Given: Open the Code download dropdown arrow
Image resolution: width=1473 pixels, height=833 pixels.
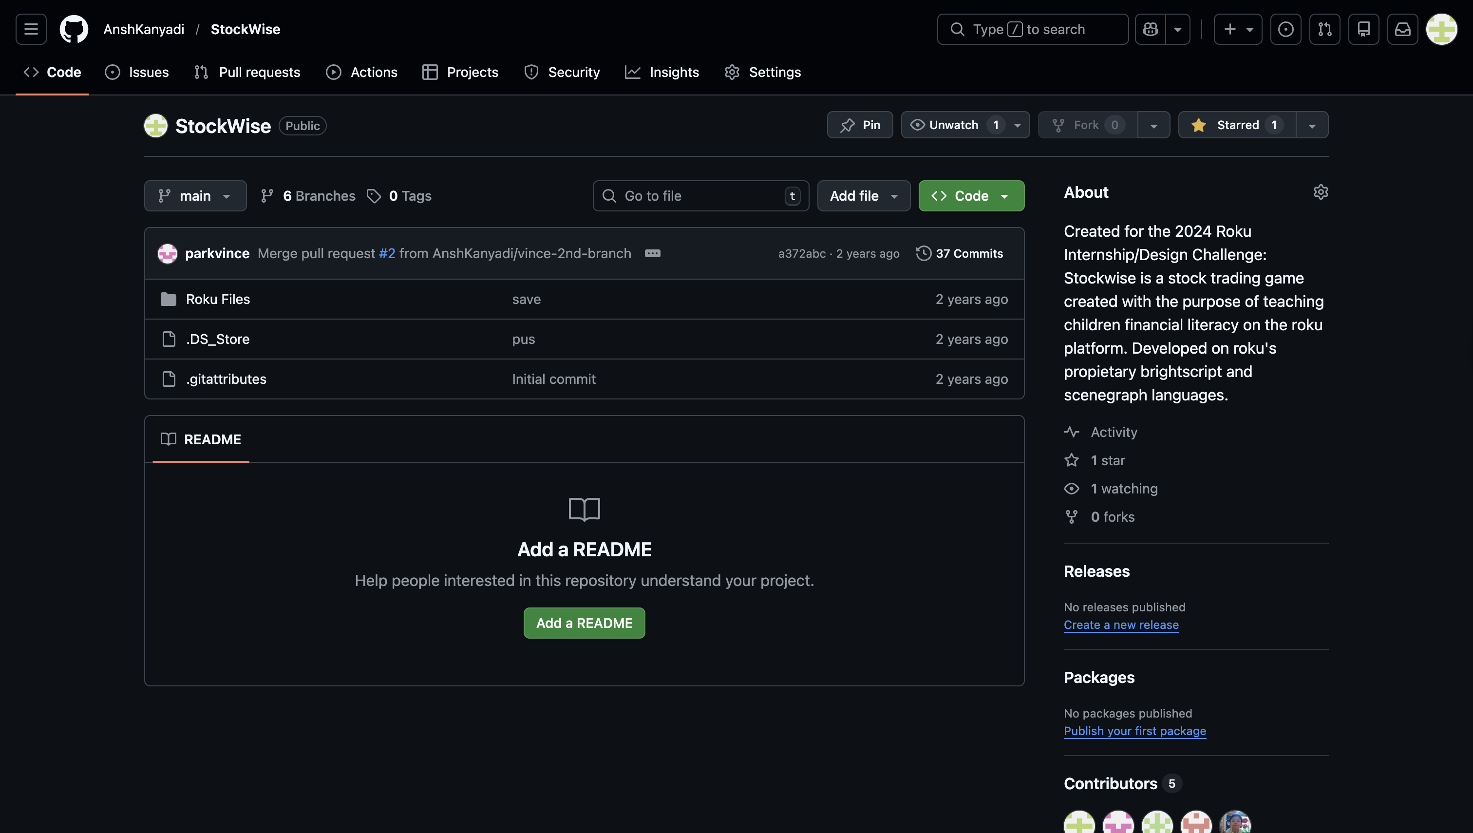Looking at the screenshot, I should coord(1005,196).
